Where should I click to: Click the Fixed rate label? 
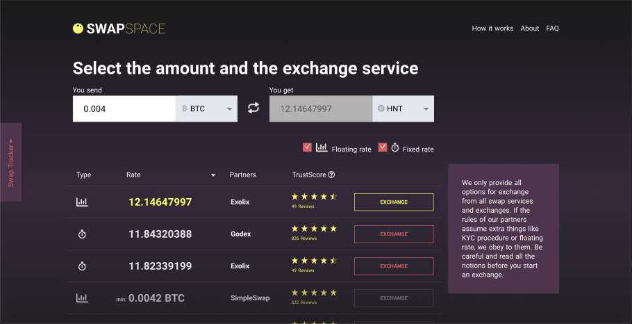click(x=418, y=149)
